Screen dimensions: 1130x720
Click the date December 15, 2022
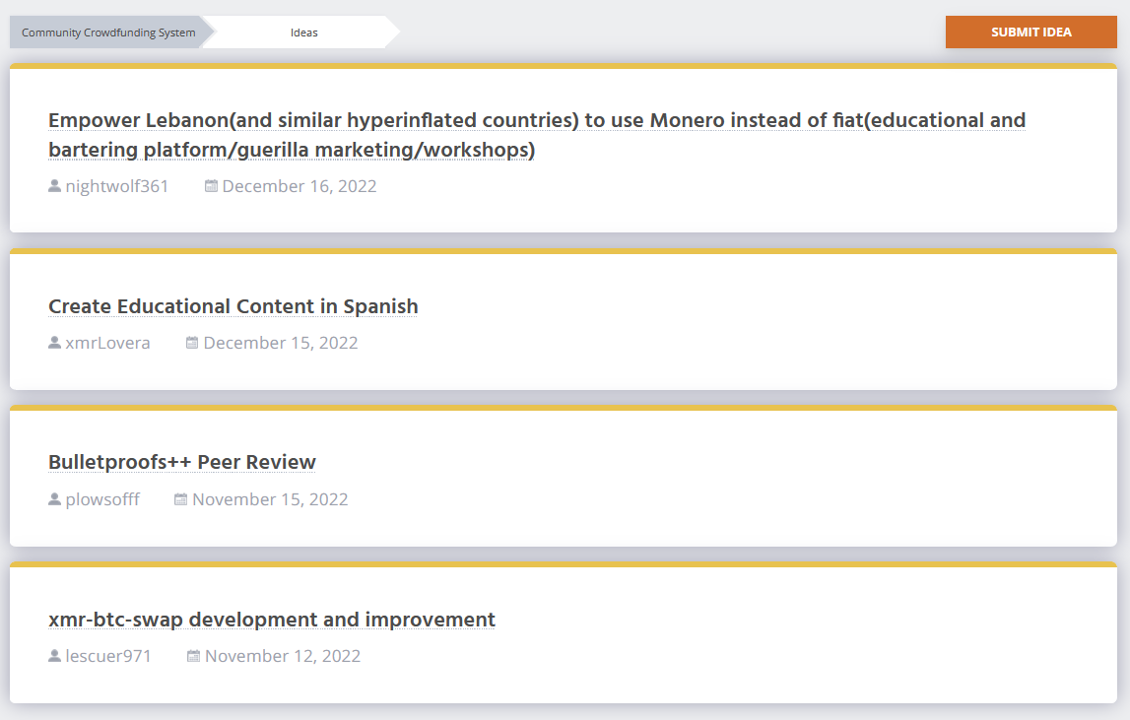point(281,343)
